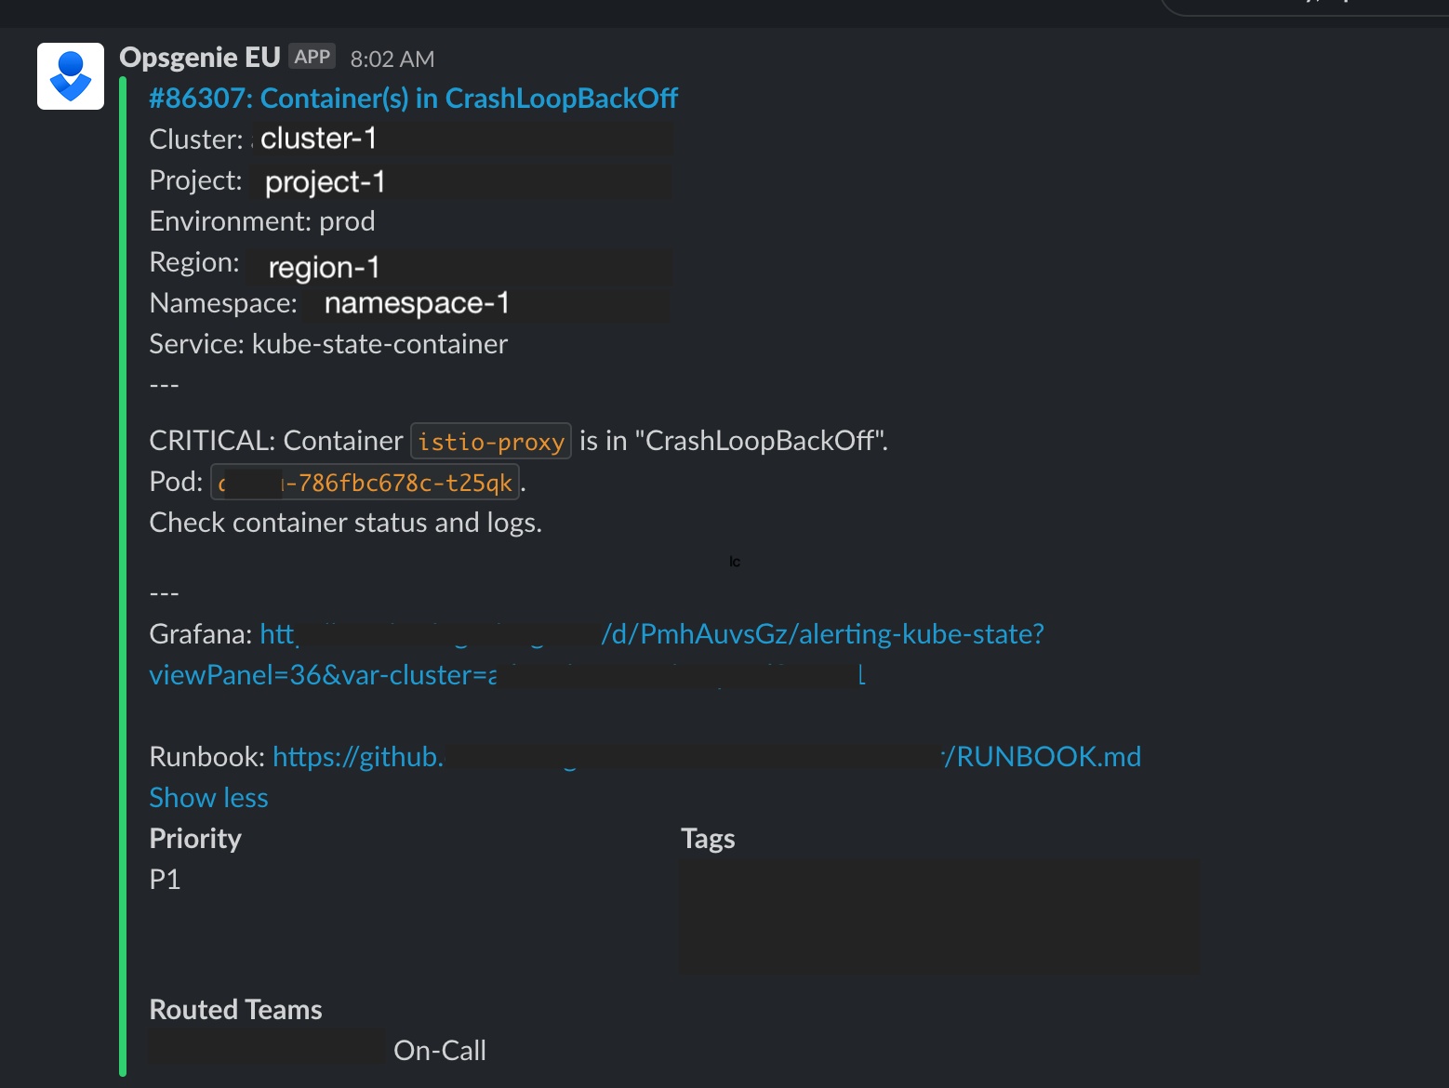Image resolution: width=1449 pixels, height=1088 pixels.
Task: Click the Routed Teams heading
Action: pyautogui.click(x=235, y=1010)
